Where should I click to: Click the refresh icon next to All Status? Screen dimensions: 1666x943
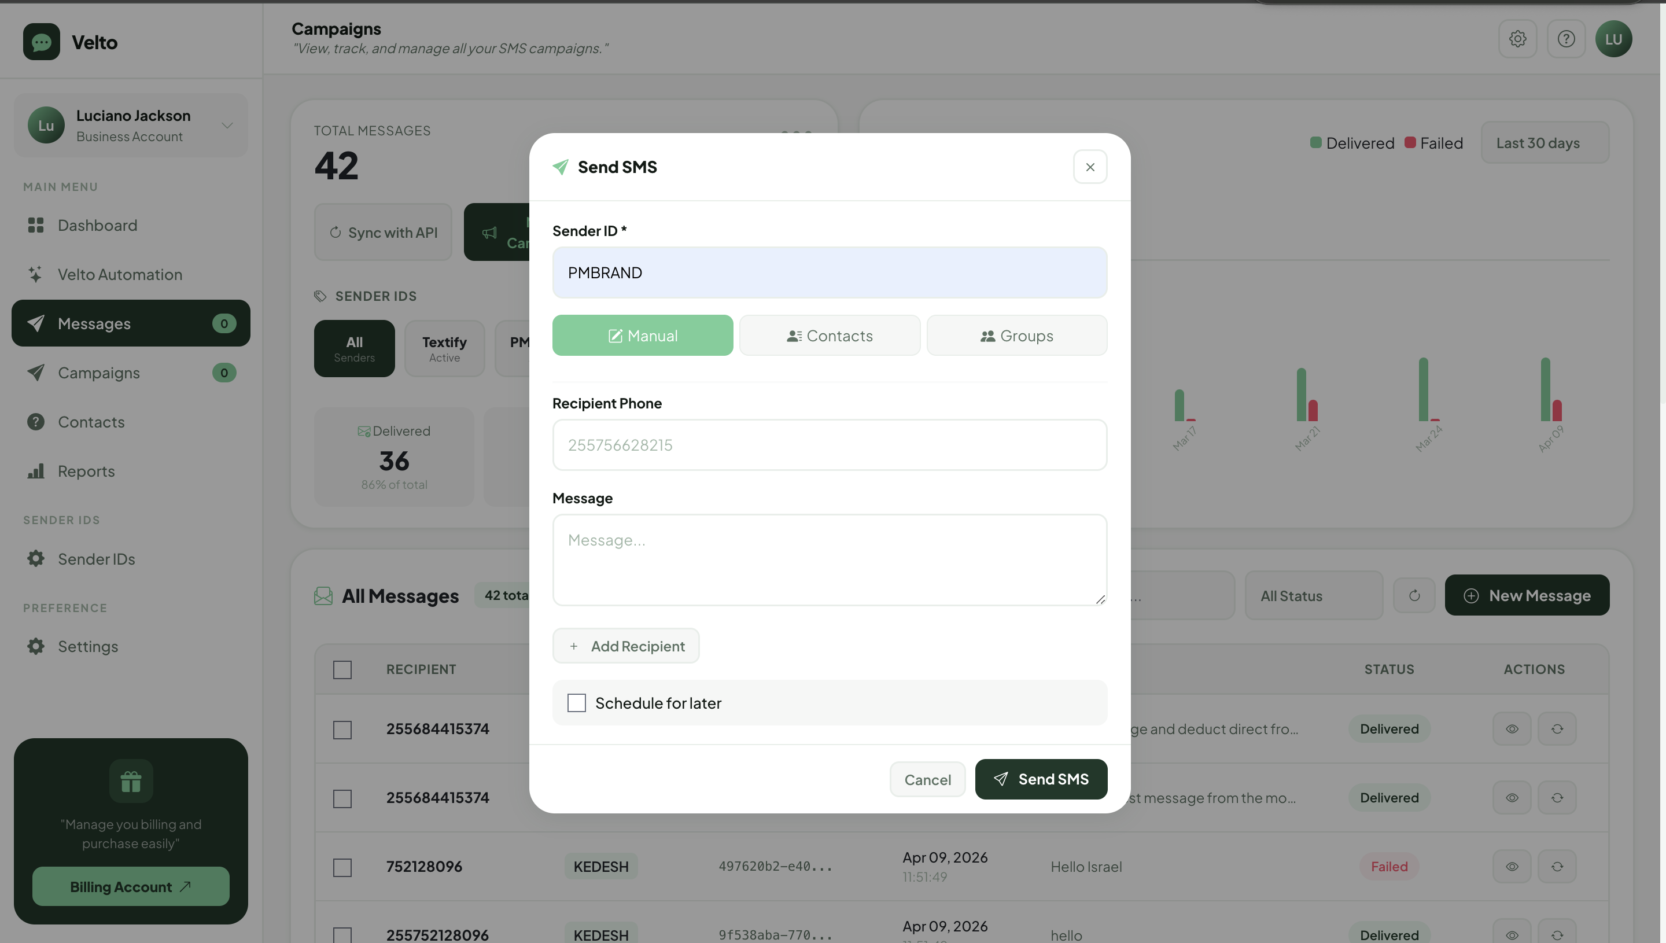click(1414, 595)
